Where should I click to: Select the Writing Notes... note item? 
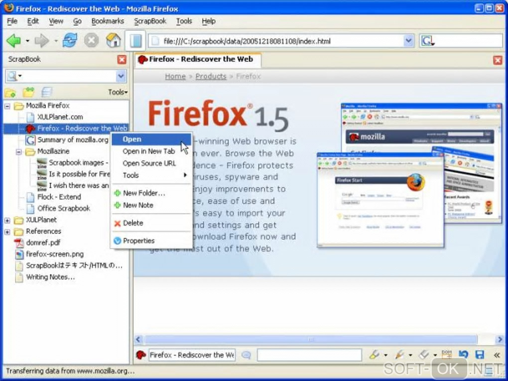(x=50, y=277)
